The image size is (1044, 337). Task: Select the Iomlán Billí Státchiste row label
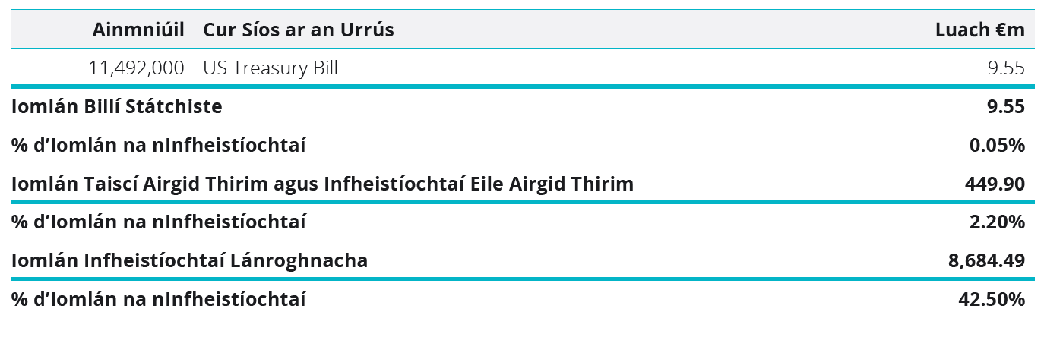(117, 107)
